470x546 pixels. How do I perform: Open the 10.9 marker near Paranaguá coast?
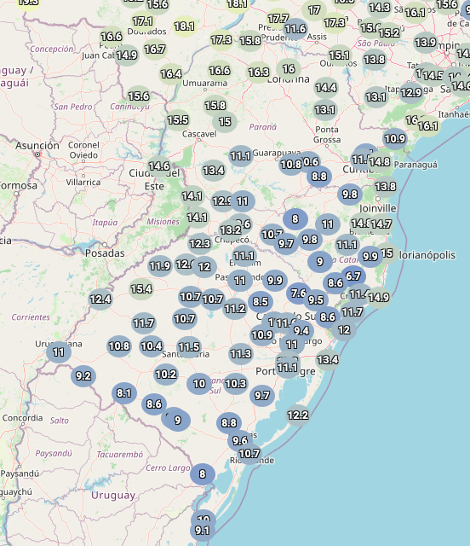(394, 139)
